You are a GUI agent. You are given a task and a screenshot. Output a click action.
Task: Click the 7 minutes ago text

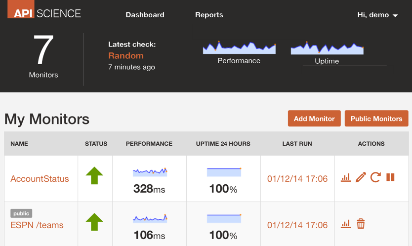point(131,67)
